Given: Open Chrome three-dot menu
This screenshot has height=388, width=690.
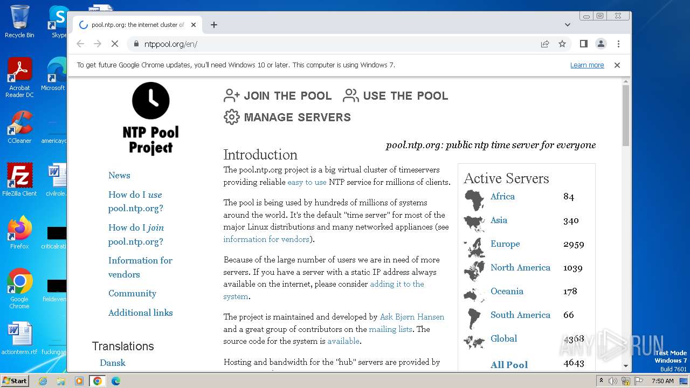Looking at the screenshot, I should [618, 44].
